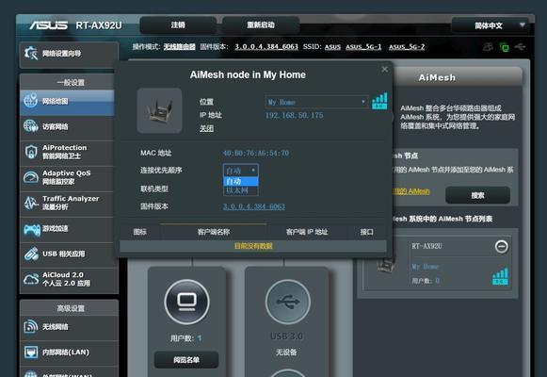Image resolution: width=547 pixels, height=377 pixels.
Task: Click the green network status icon in header
Action: pyautogui.click(x=504, y=47)
